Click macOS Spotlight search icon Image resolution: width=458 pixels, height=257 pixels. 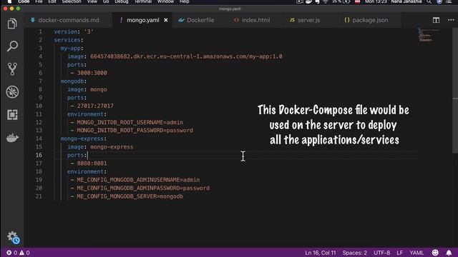coord(429,1)
